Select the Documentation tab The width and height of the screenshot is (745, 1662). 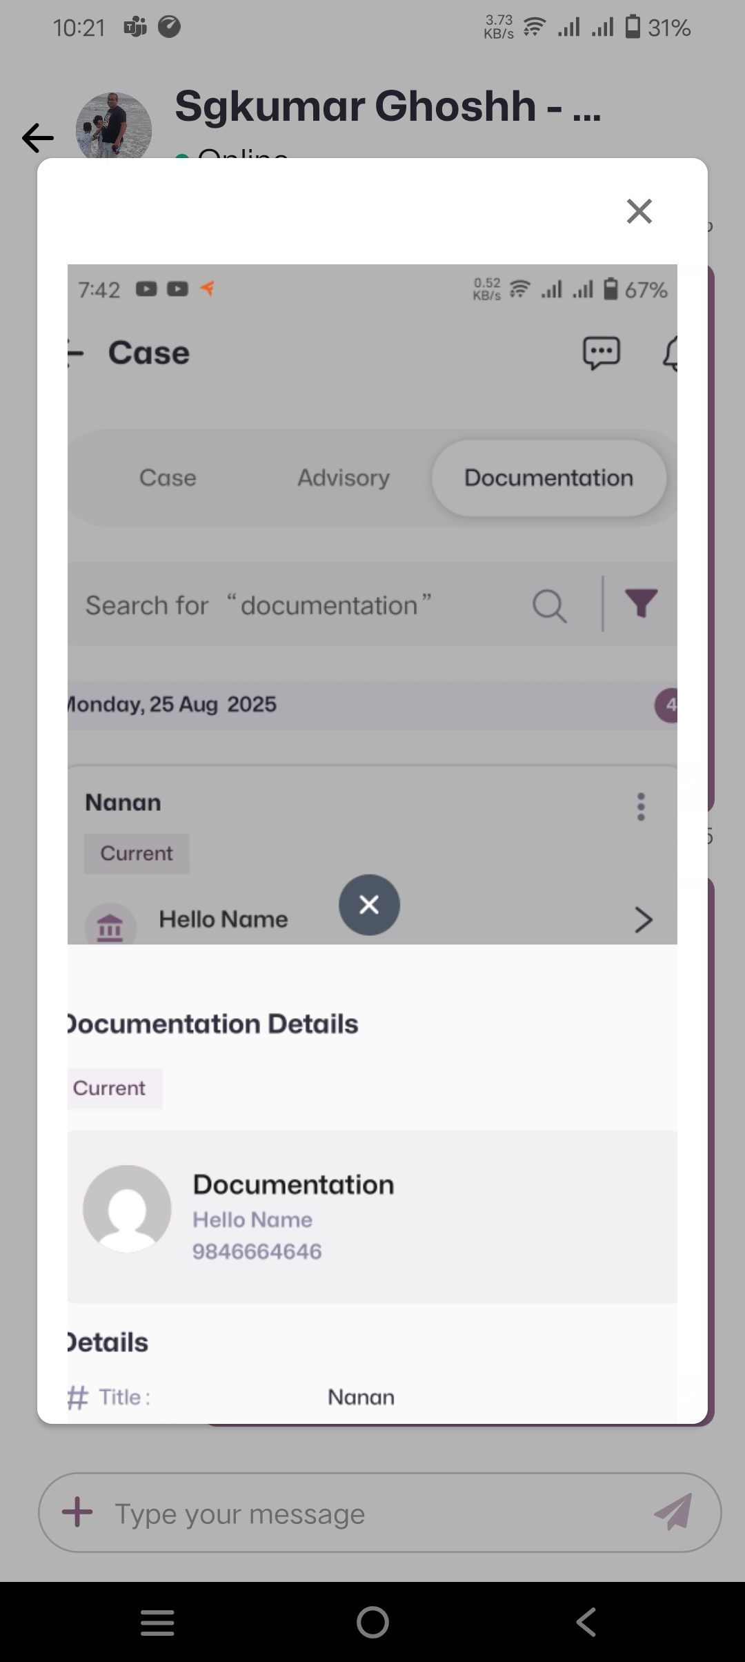[x=548, y=478]
